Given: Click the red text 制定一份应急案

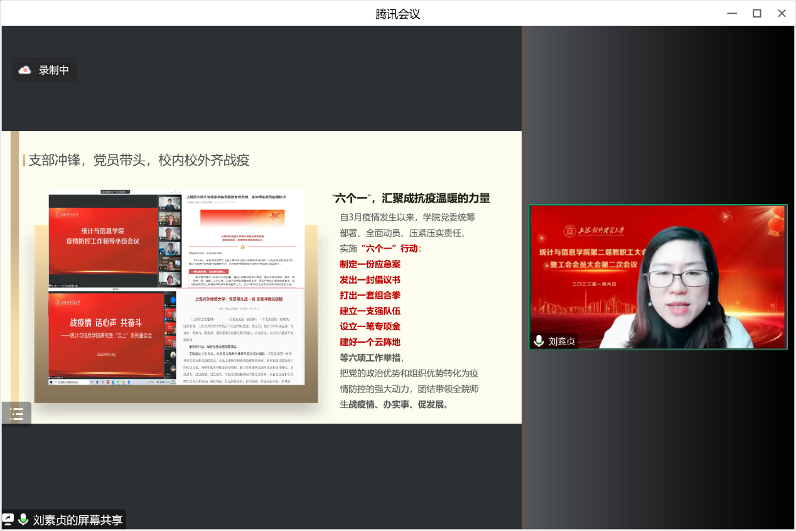Looking at the screenshot, I should (x=370, y=264).
